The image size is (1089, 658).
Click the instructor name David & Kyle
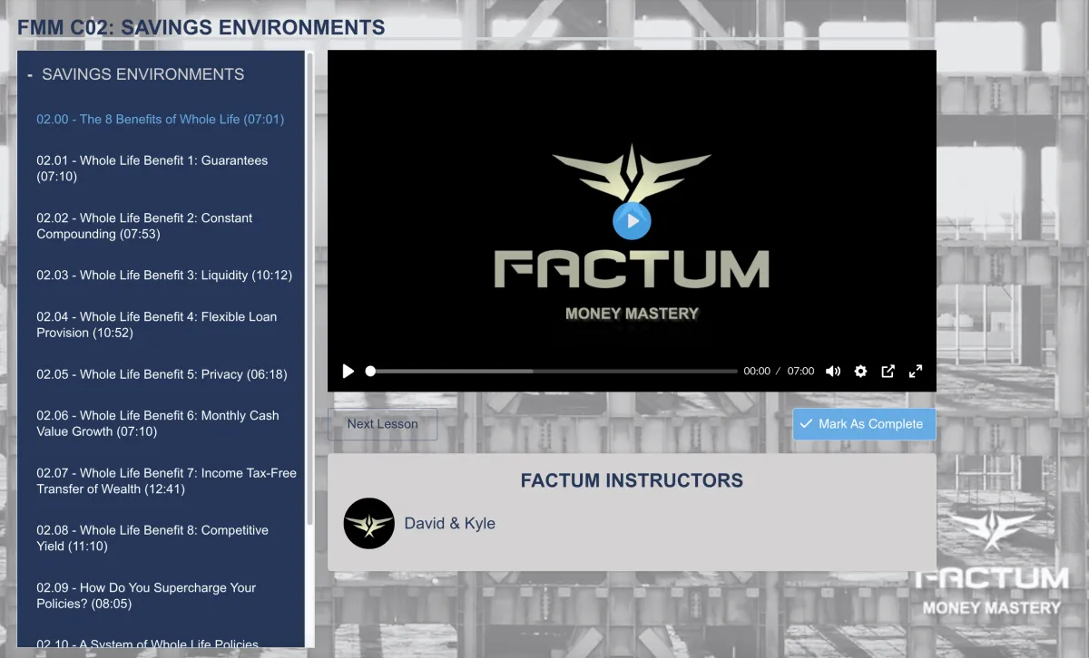tap(450, 523)
